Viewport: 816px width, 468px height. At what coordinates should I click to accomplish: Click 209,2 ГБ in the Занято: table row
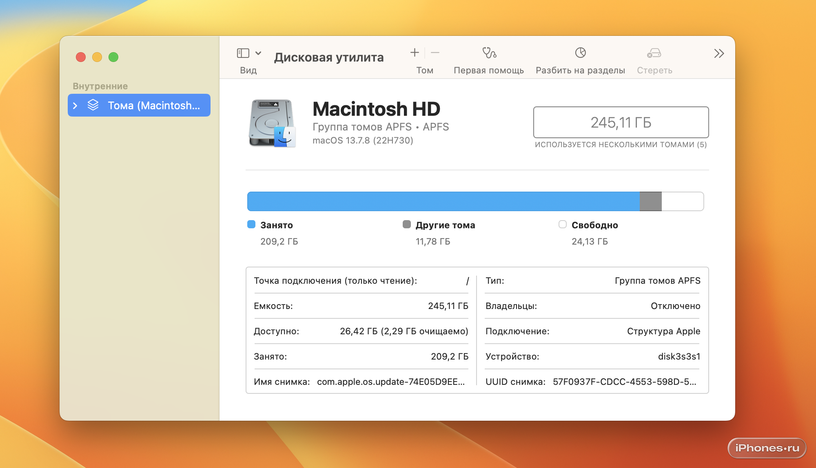point(450,357)
